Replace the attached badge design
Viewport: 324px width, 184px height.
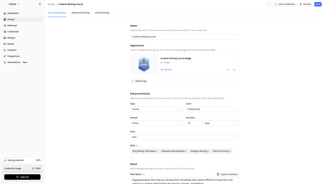[228, 69]
